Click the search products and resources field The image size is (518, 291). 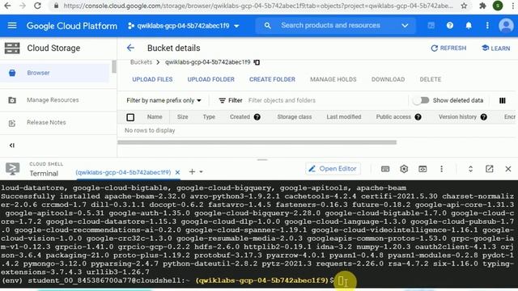(x=330, y=25)
